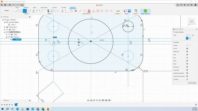
Task: Select the Fillet tool in Modify
Action: tap(43, 11)
